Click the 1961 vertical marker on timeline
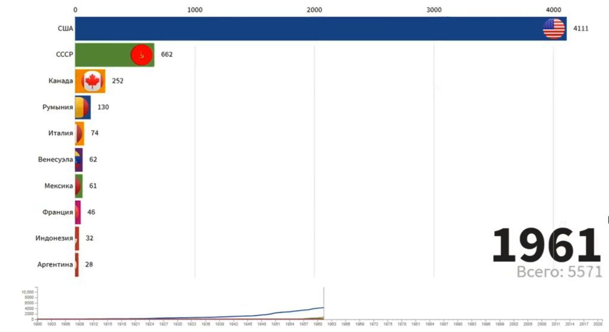 coord(324,303)
